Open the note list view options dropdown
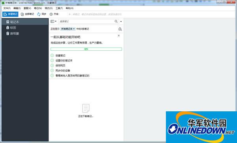The height and width of the screenshot is (143, 237). [x=53, y=21]
